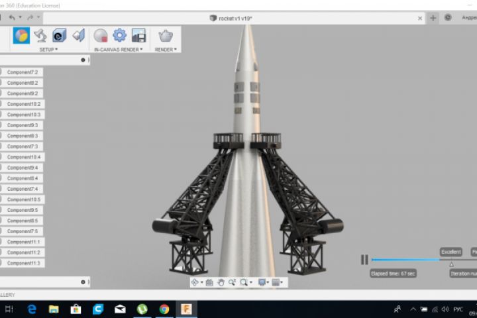Select Component8:3 in the browser
The image size is (477, 318).
click(21, 136)
